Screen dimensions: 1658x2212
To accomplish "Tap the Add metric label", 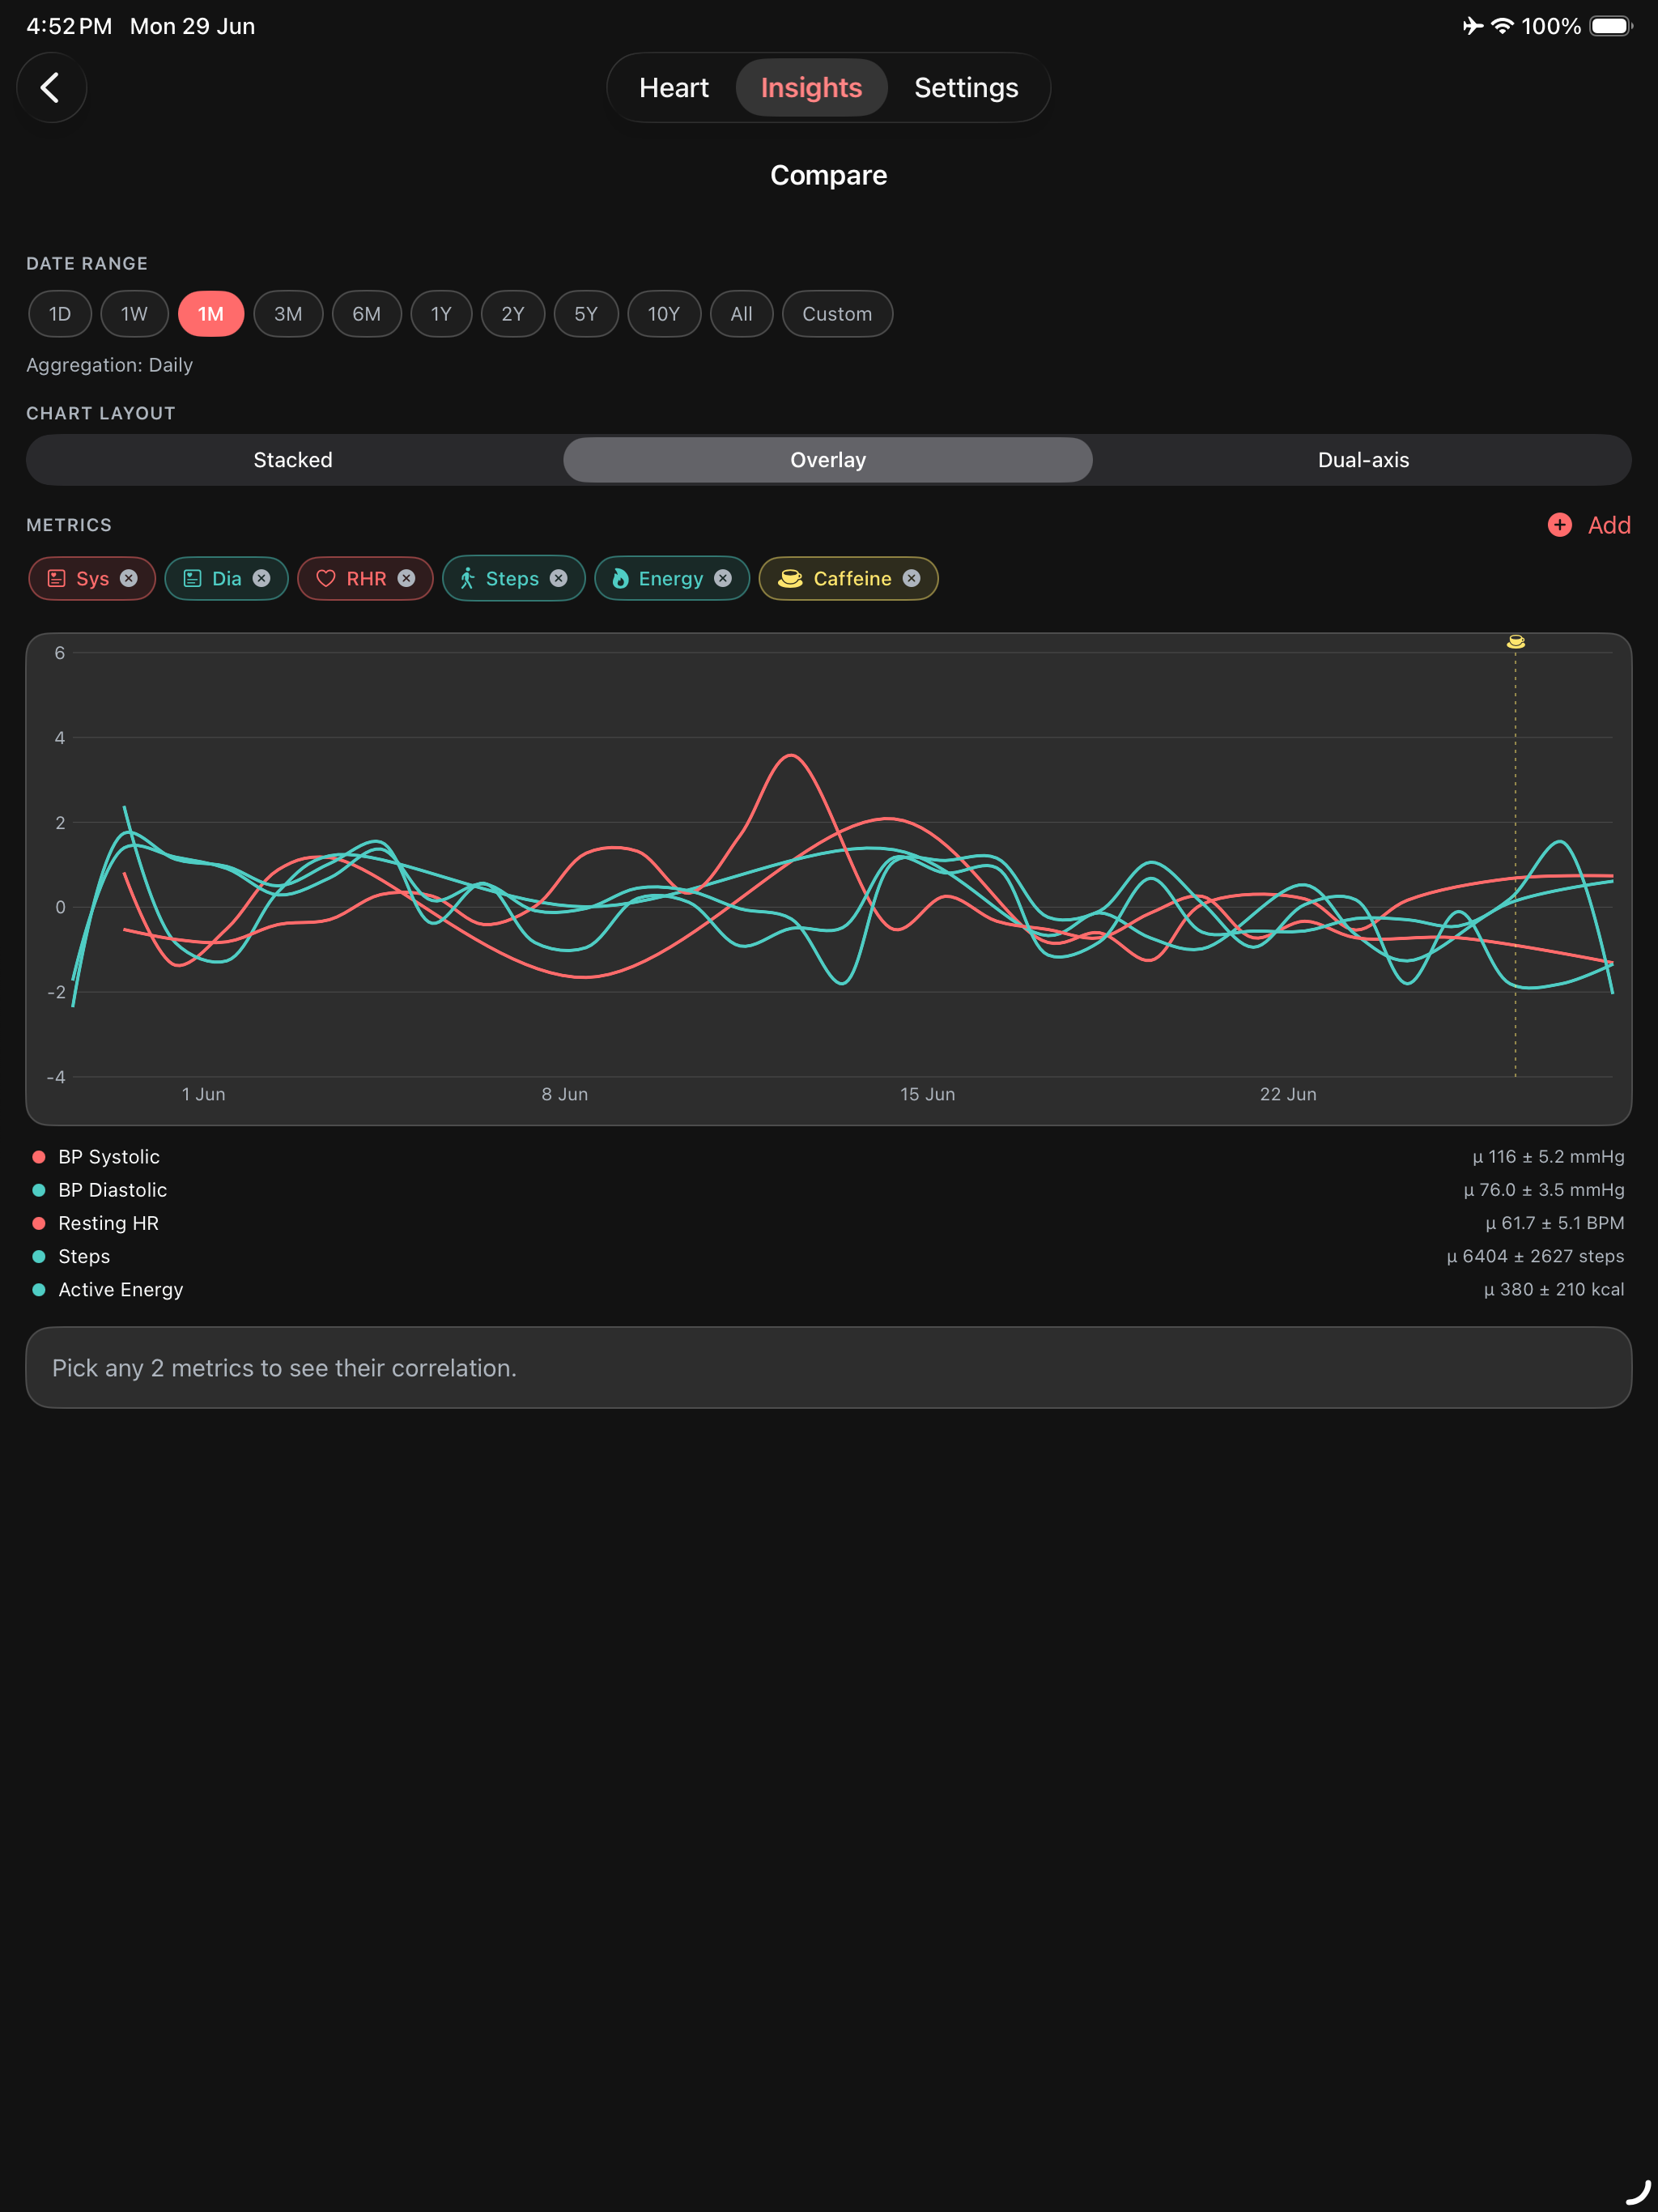I will click(1609, 525).
